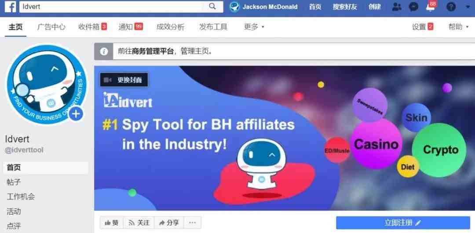Open the Messenger icon
This screenshot has width=475, height=233.
tap(413, 7)
